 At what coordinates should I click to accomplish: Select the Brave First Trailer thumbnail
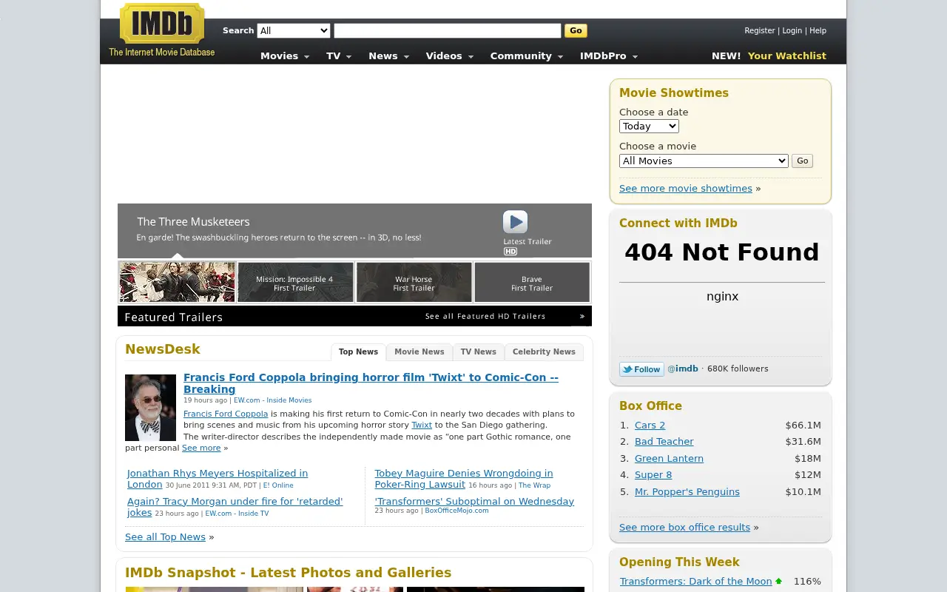coord(532,282)
